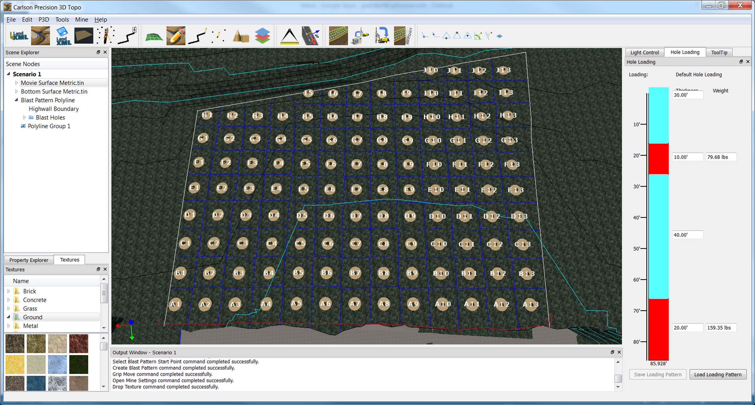Click the 30.00' thickness field
Image resolution: width=755 pixels, height=405 pixels.
[x=688, y=95]
